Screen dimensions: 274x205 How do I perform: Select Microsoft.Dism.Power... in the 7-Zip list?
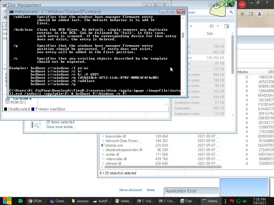[123, 141]
